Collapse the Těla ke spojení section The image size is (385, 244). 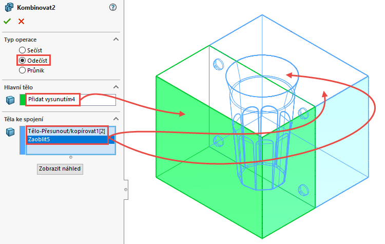coord(116,119)
